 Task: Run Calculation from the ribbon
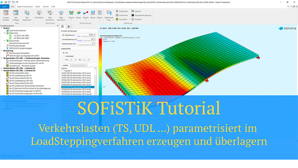tap(39, 13)
